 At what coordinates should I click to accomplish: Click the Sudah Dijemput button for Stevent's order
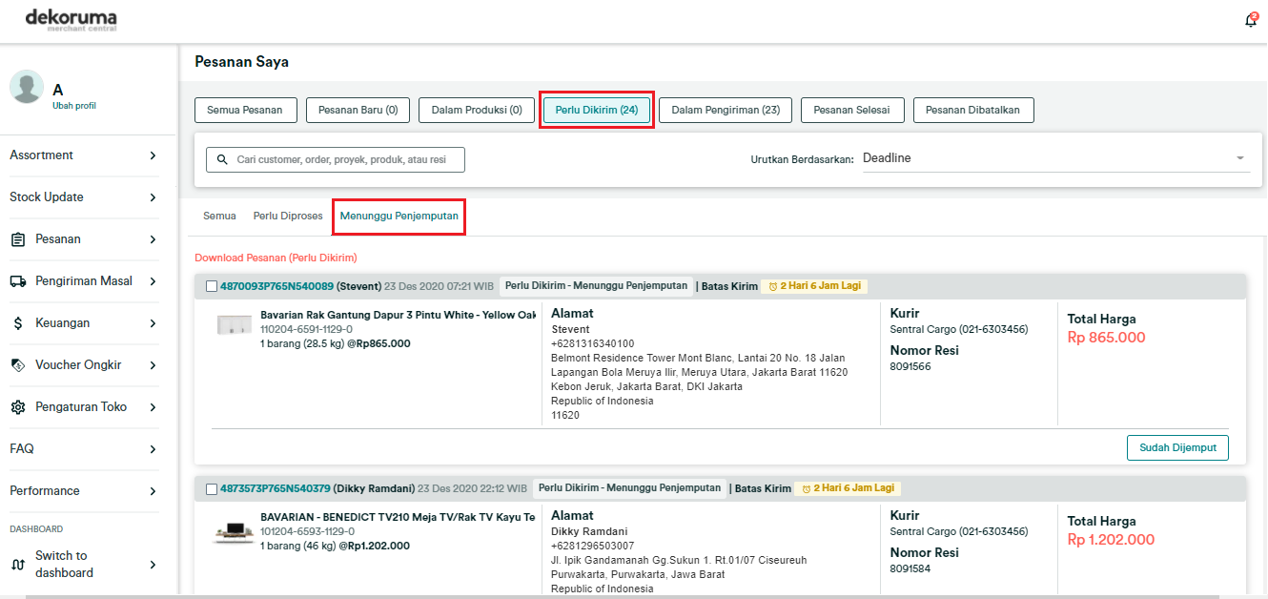tap(1177, 447)
